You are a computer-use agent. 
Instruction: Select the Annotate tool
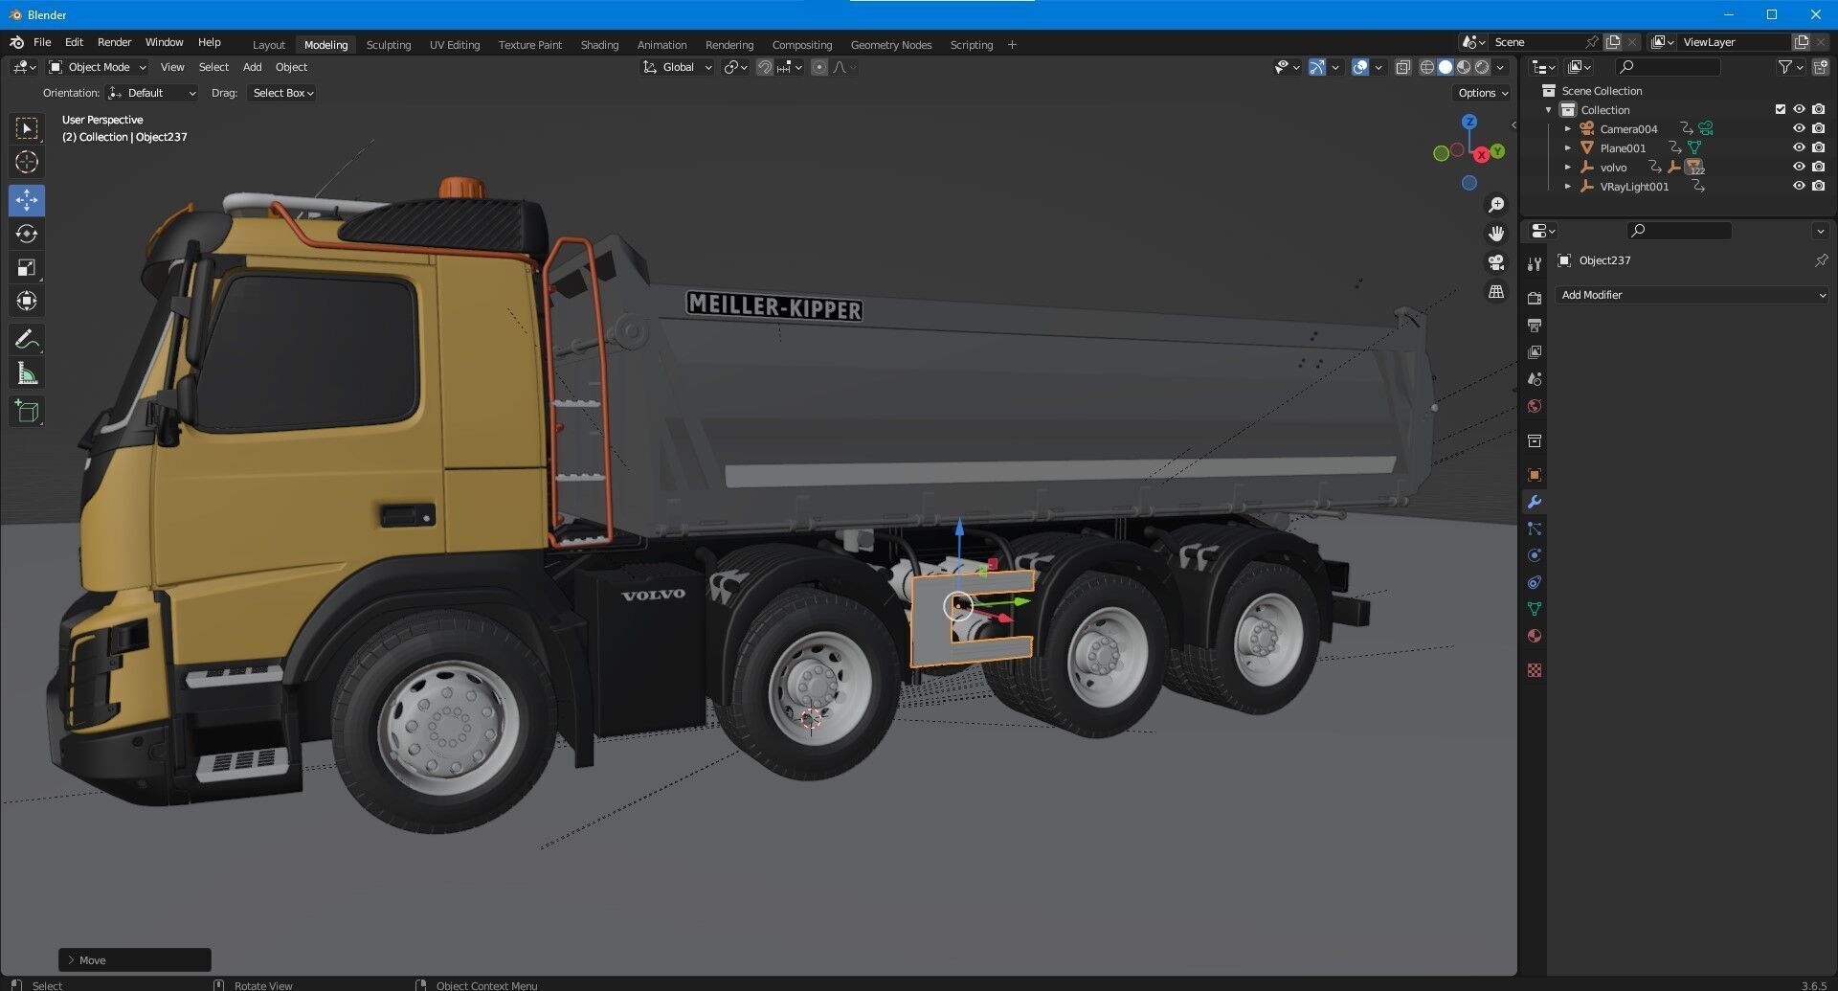pyautogui.click(x=27, y=340)
